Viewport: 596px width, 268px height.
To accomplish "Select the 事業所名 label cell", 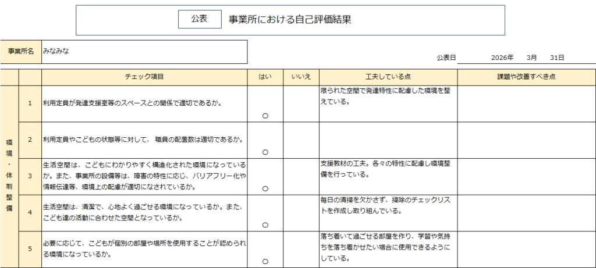I will tap(20, 51).
